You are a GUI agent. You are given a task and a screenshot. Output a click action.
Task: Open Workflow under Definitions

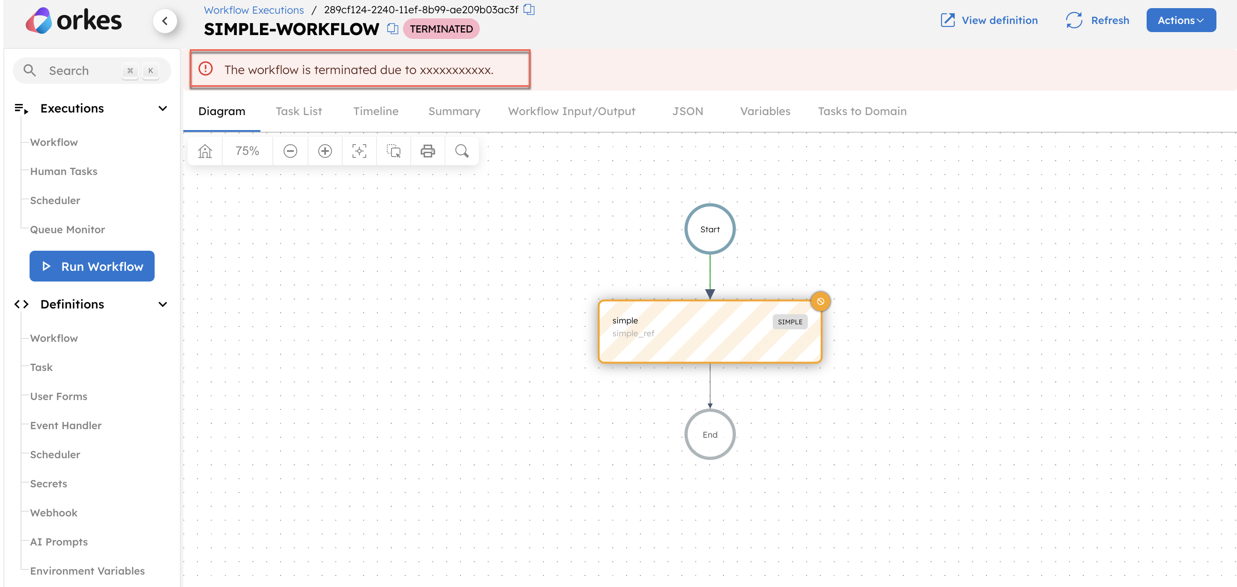54,338
